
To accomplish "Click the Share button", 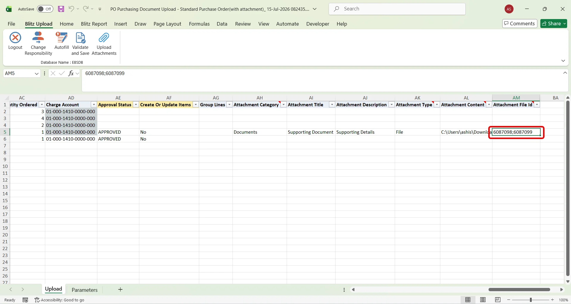I will (x=553, y=24).
